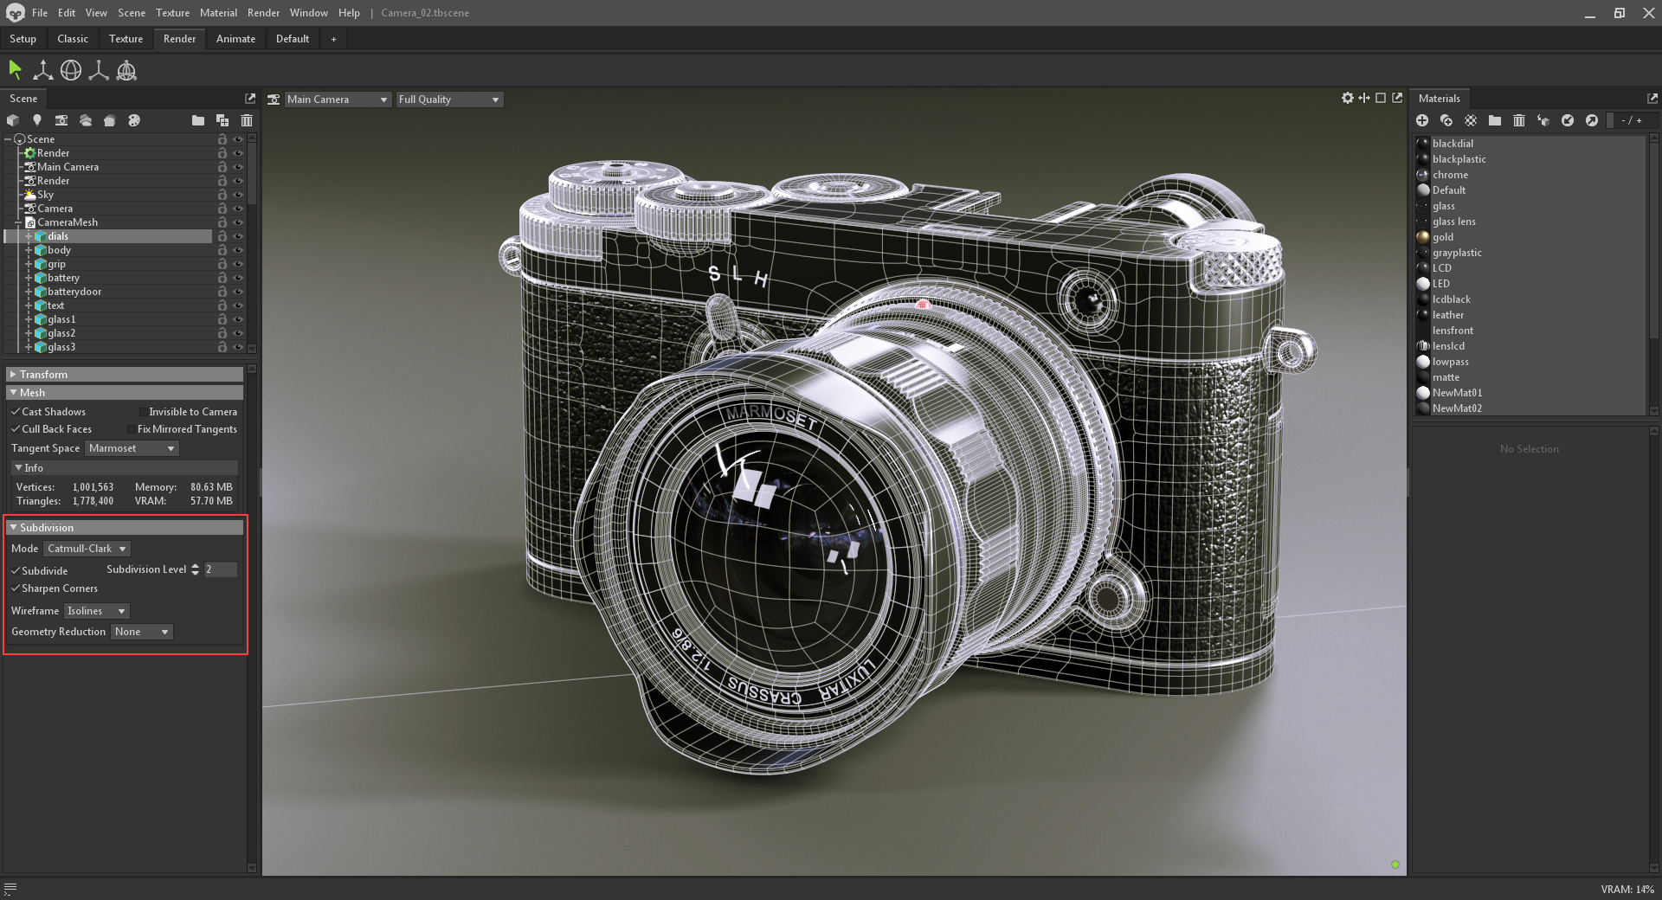Screen dimensions: 1662x900
Task: Hide the Sky object using its eye icon
Action: (238, 195)
